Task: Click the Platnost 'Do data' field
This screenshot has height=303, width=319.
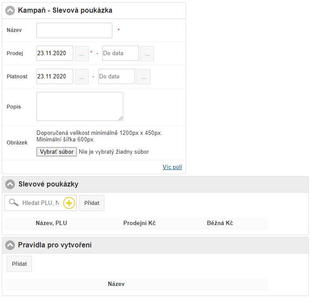Action: [116, 77]
